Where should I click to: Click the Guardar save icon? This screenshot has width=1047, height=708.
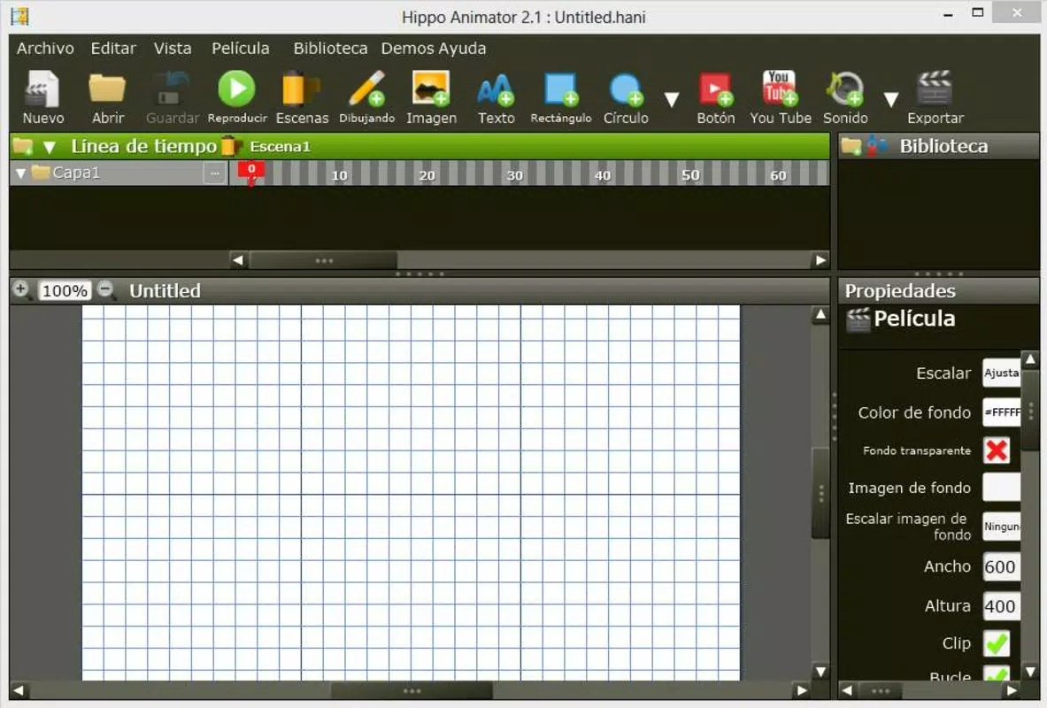(173, 96)
